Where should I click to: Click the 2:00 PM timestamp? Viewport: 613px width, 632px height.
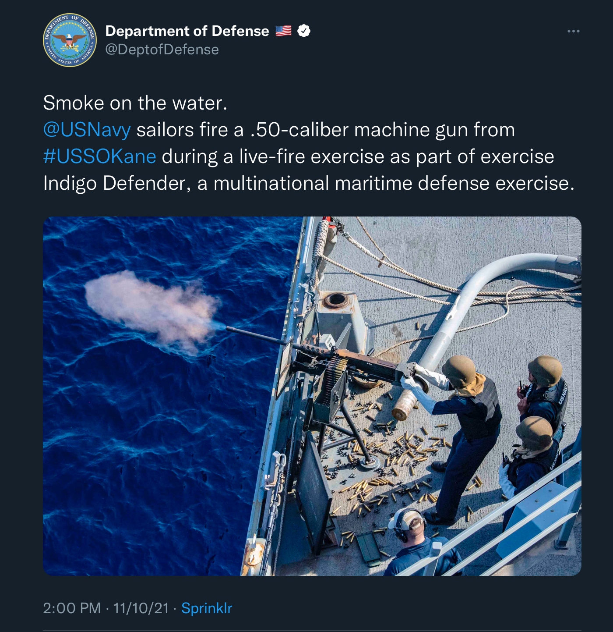72,608
